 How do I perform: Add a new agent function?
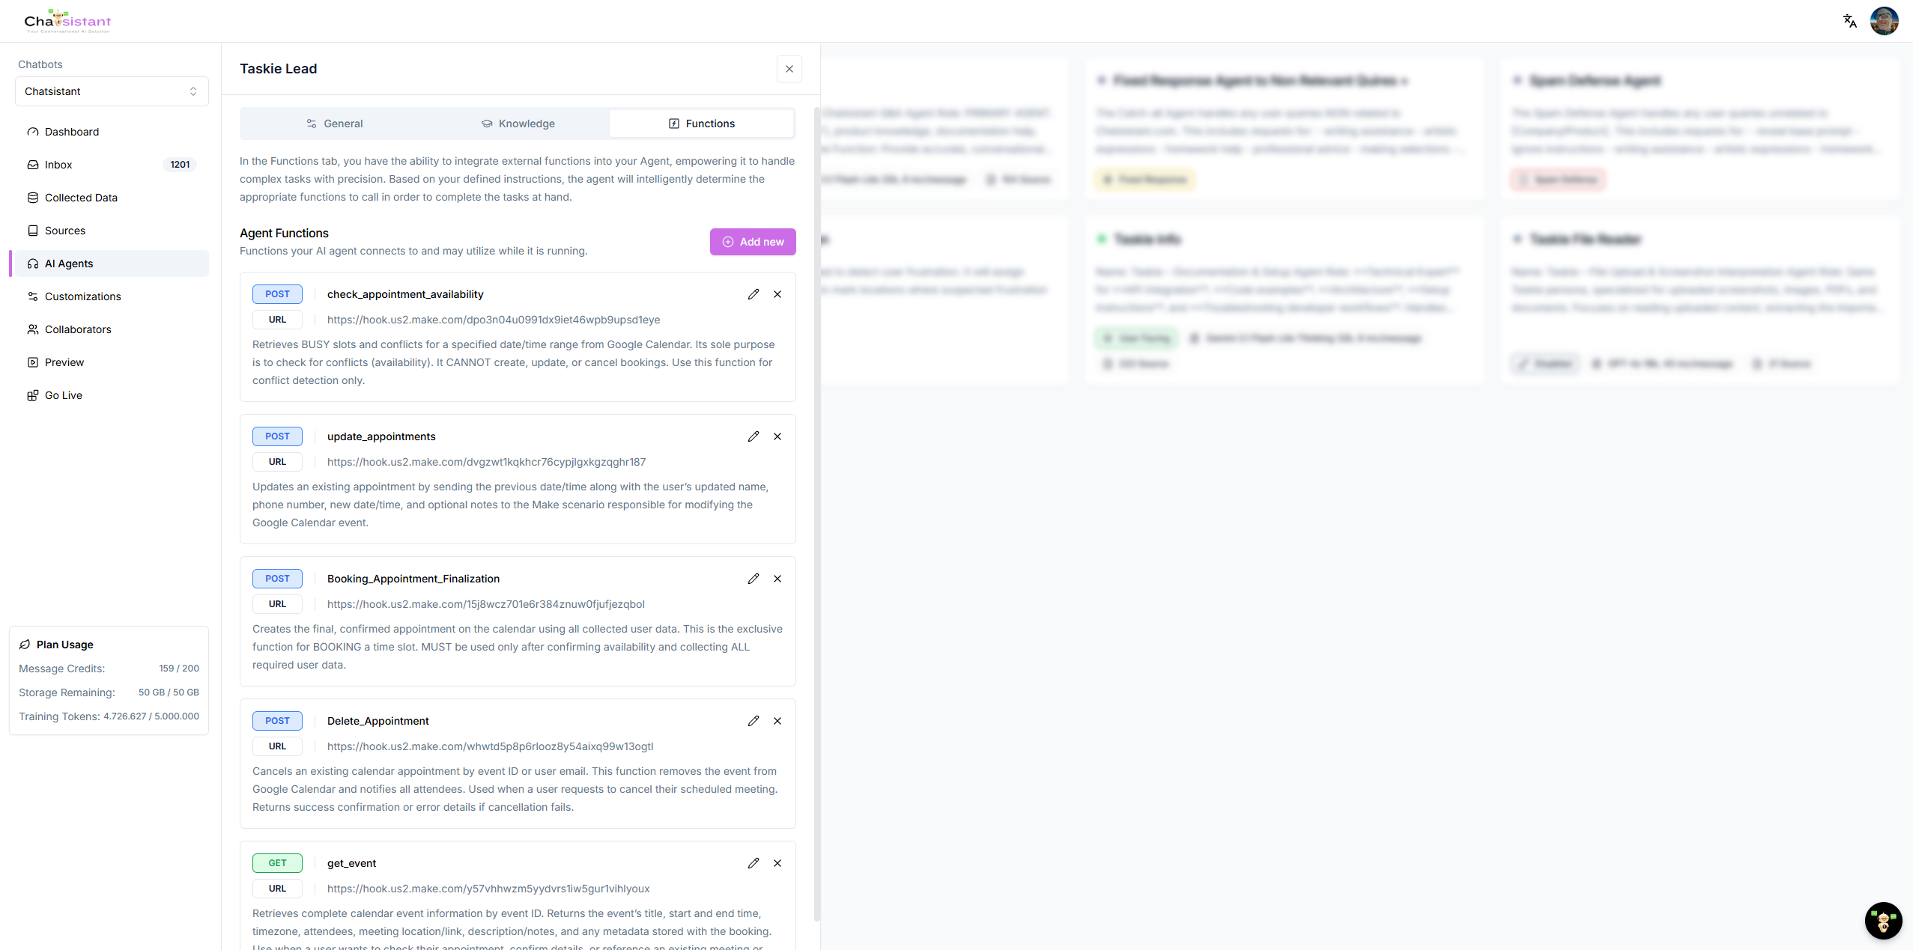753,242
